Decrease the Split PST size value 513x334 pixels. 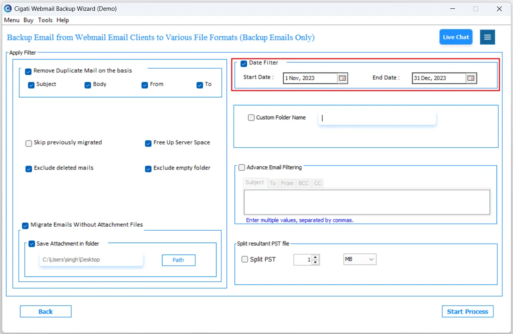pos(315,262)
